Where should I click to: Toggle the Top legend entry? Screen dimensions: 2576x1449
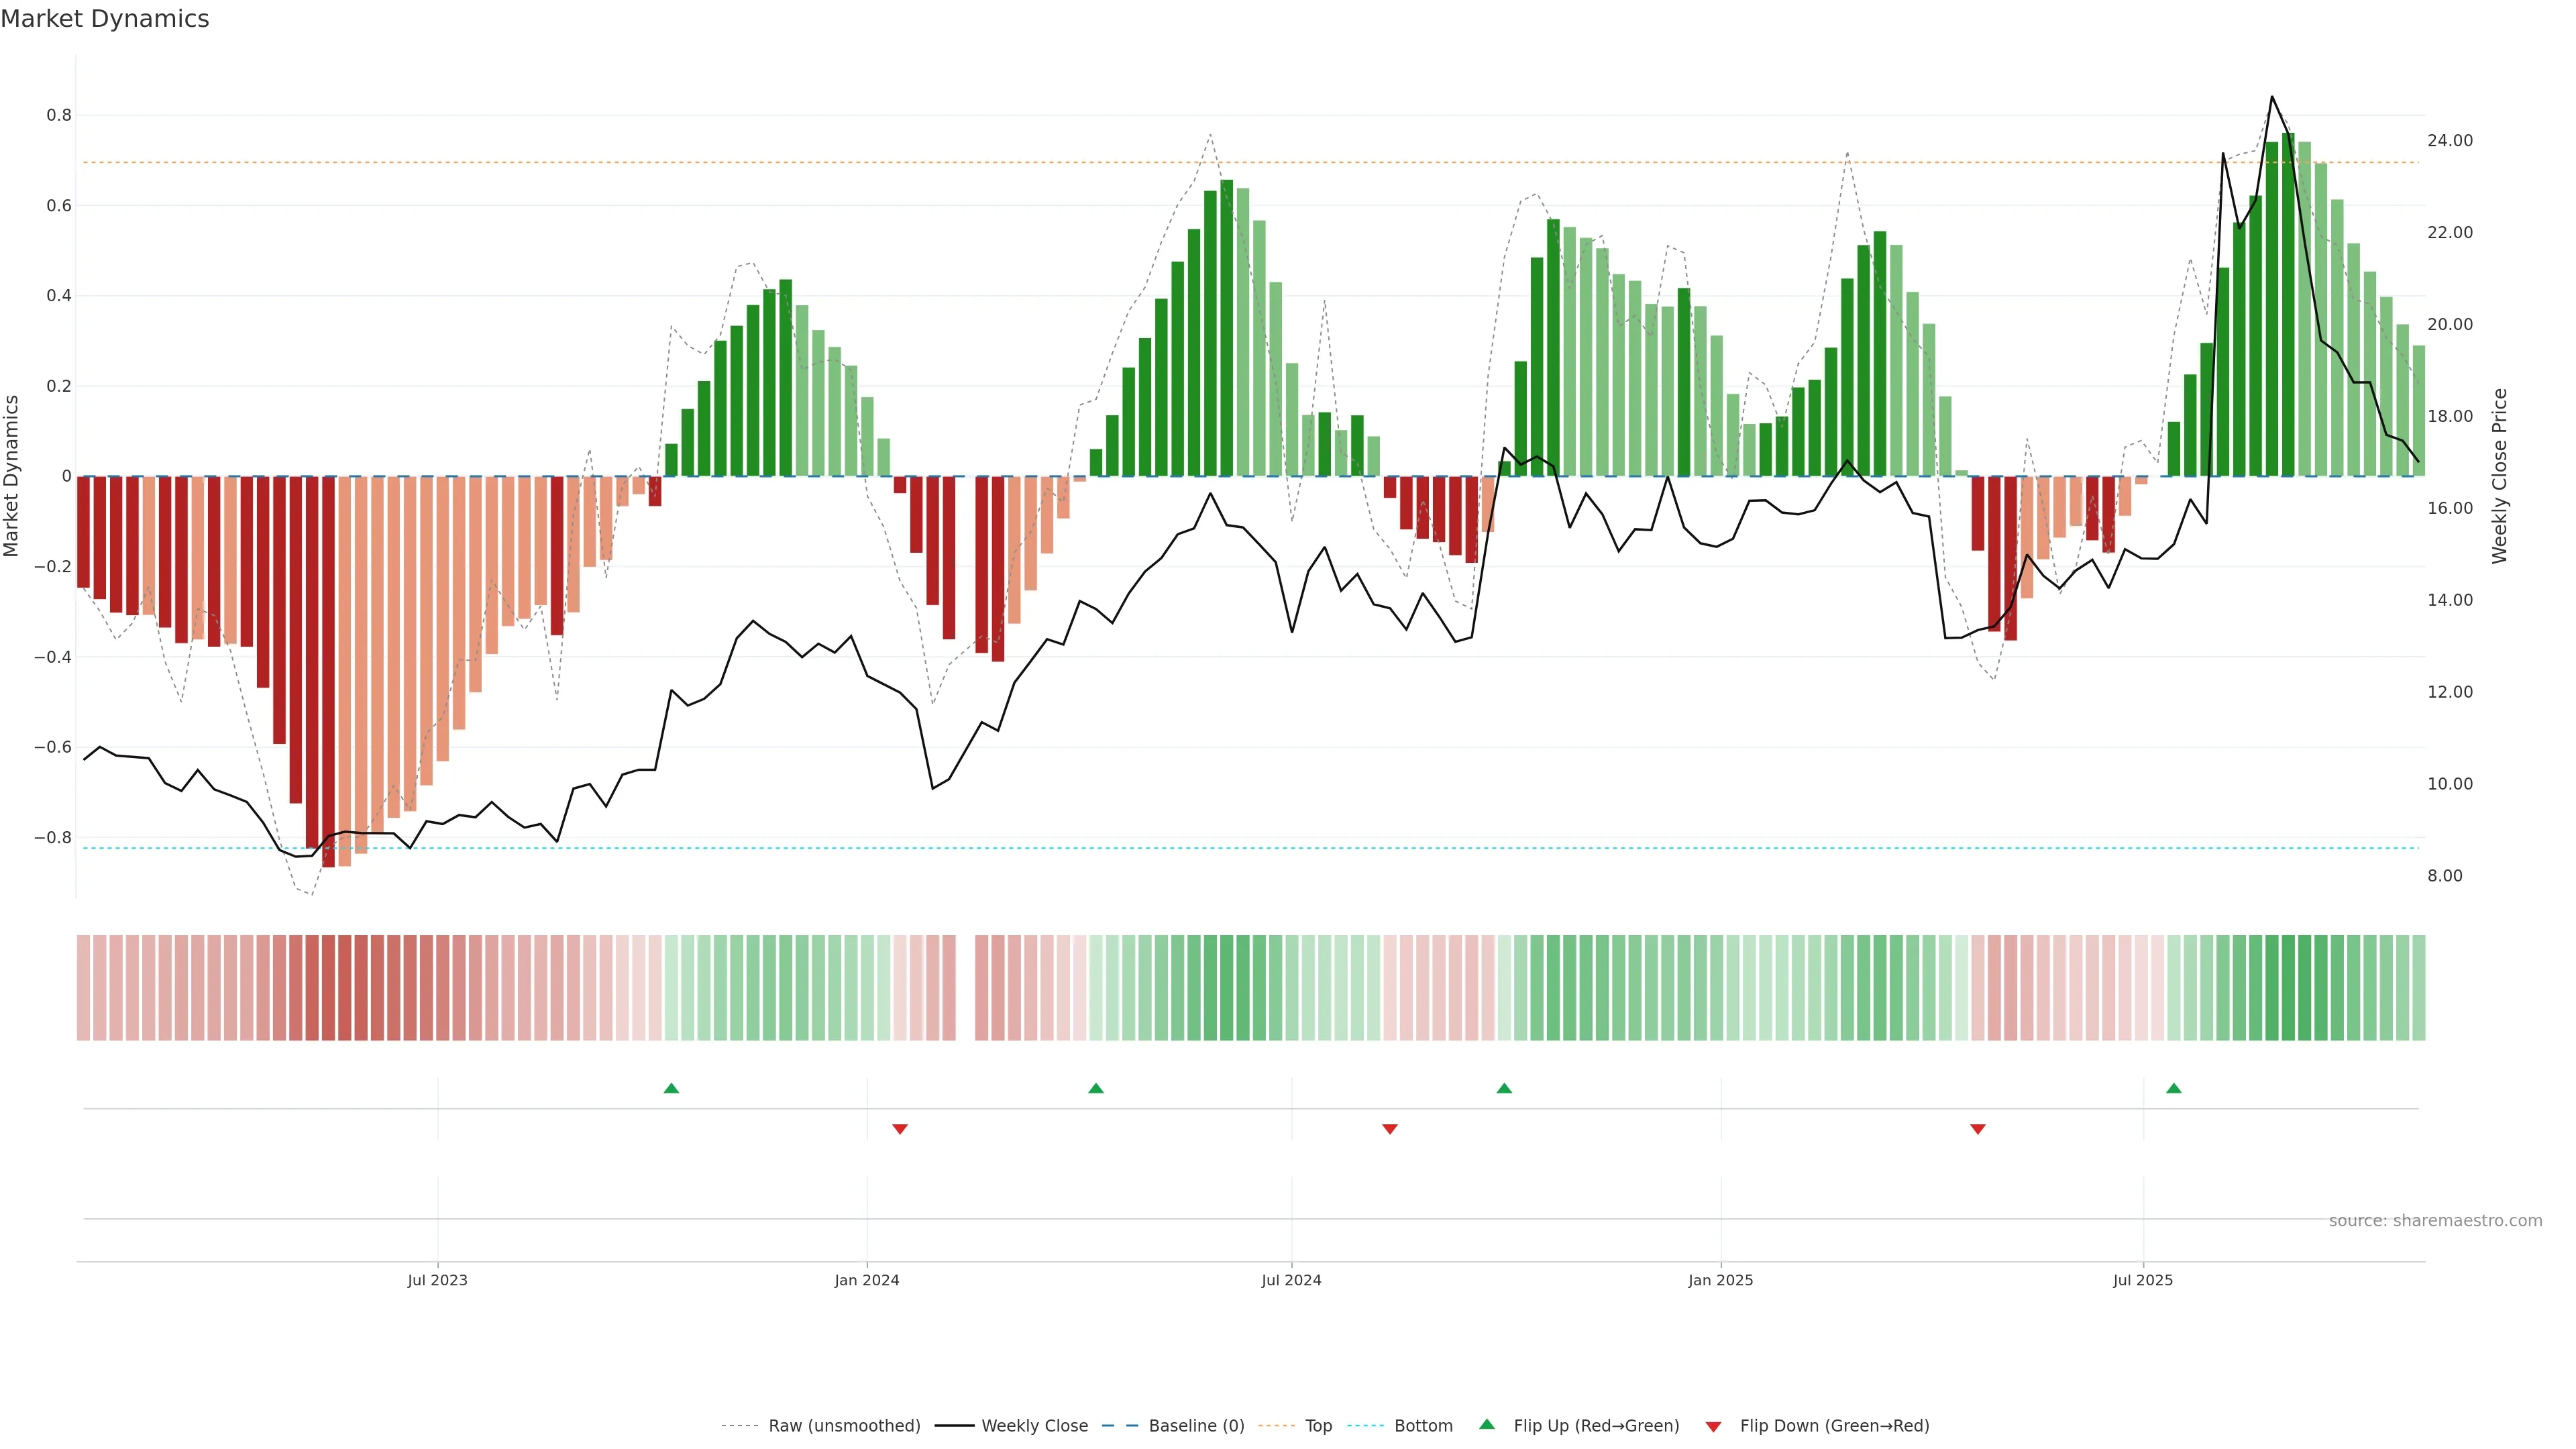point(1318,1426)
